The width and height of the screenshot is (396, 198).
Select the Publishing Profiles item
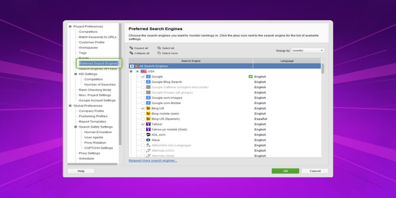click(93, 116)
